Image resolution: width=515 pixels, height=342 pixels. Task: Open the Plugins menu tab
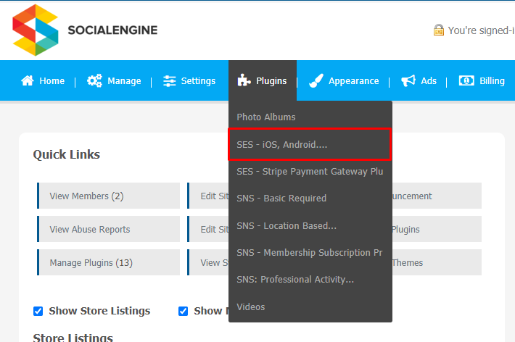(263, 80)
